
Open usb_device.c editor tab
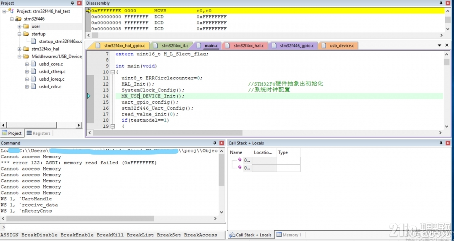click(x=338, y=46)
